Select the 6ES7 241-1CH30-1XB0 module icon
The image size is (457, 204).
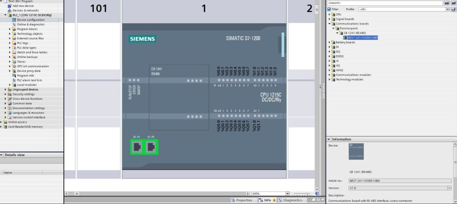344,38
